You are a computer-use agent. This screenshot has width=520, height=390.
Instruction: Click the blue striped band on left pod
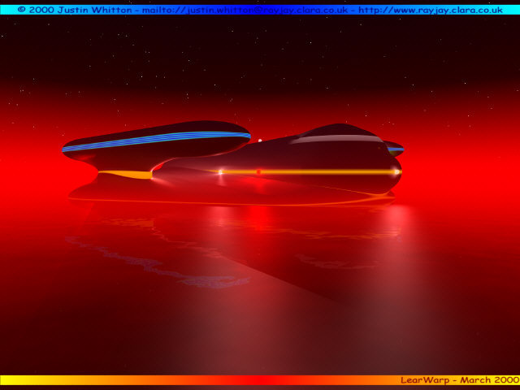[x=154, y=140]
